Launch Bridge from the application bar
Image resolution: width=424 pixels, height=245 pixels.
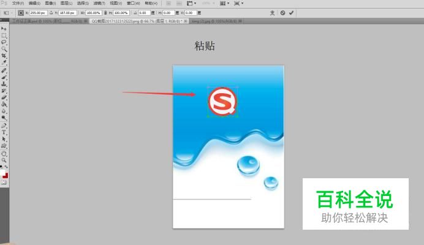point(168,3)
